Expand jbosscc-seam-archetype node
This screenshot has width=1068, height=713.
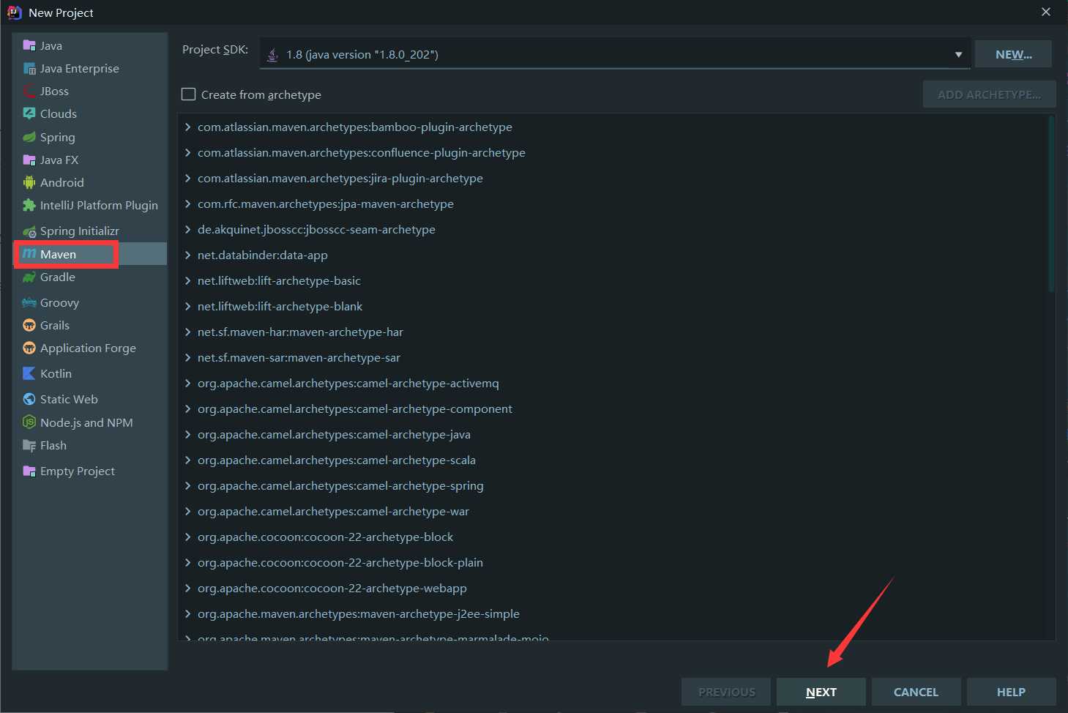point(188,230)
